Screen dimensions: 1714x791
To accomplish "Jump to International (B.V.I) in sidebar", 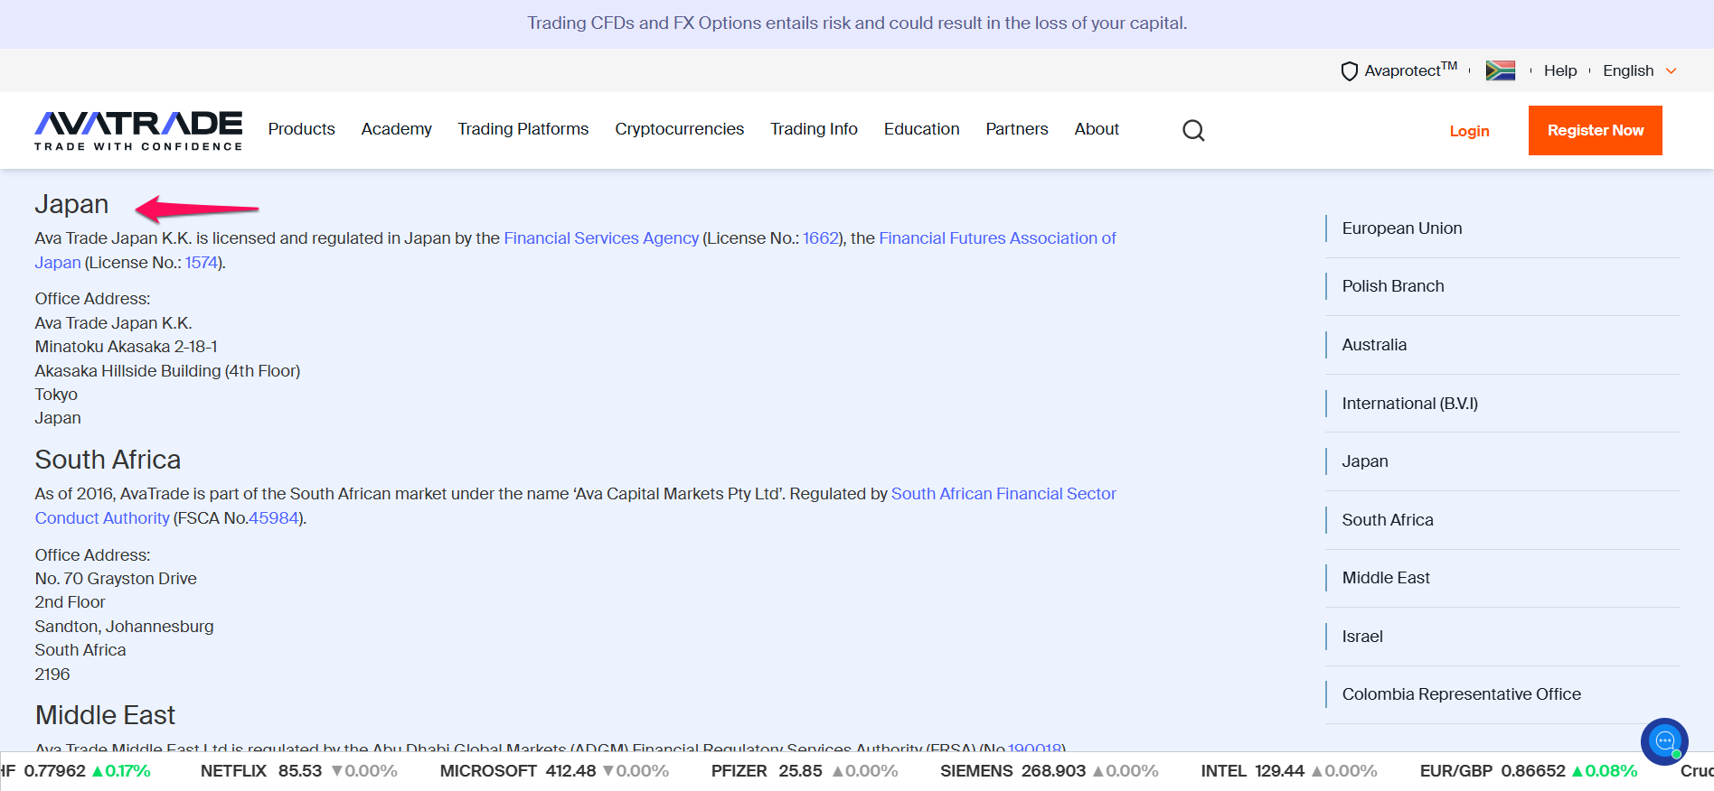I will point(1409,404).
